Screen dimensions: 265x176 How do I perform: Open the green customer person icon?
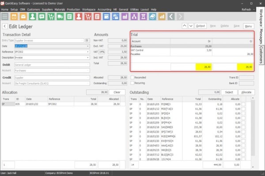point(32,17)
